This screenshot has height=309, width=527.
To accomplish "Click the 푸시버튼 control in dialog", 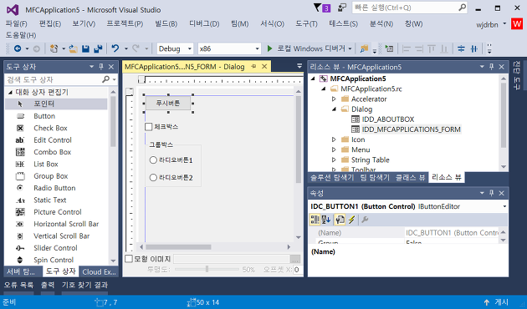I will 168,104.
